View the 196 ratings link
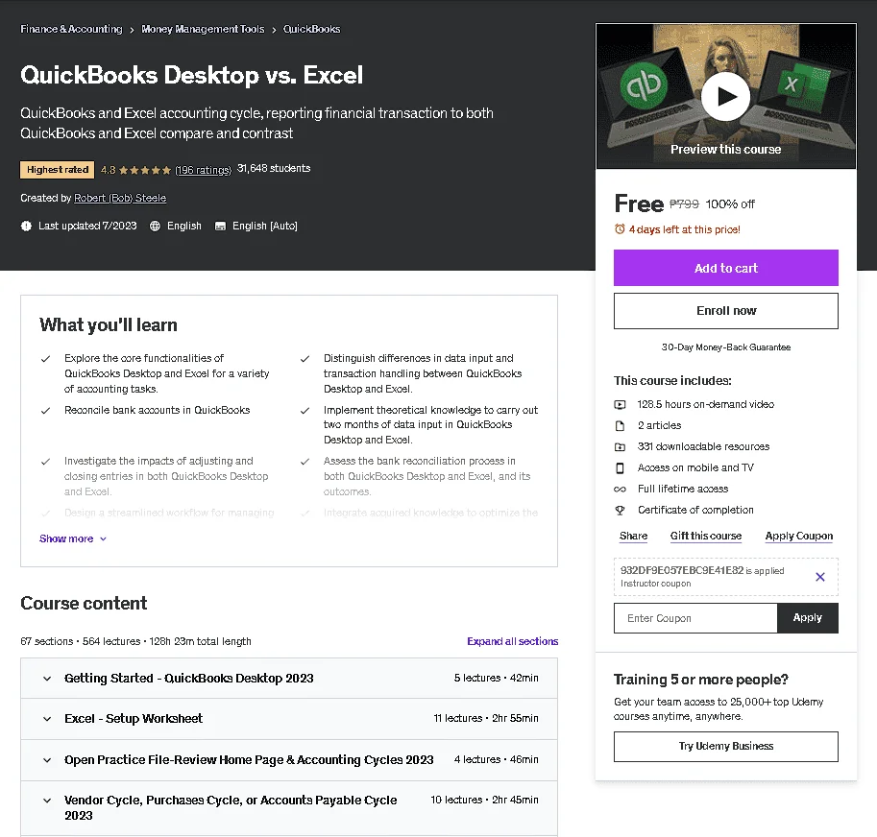The height and width of the screenshot is (837, 877). (203, 170)
